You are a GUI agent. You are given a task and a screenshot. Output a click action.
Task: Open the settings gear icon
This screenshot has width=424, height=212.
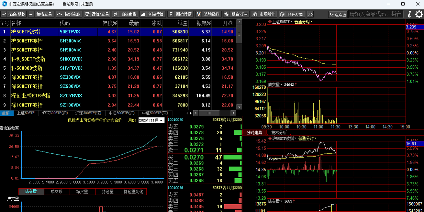(x=419, y=14)
